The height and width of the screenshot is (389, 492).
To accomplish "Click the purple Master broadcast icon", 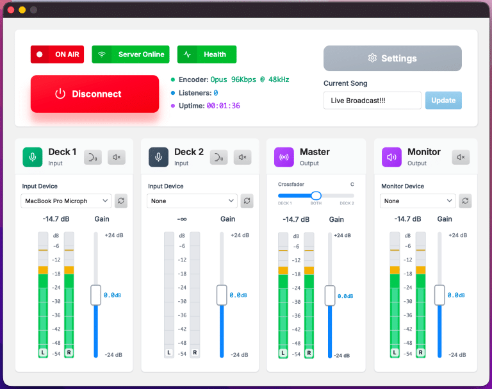I will coord(284,157).
